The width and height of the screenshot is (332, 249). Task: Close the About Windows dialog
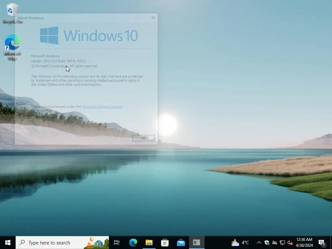[153, 18]
